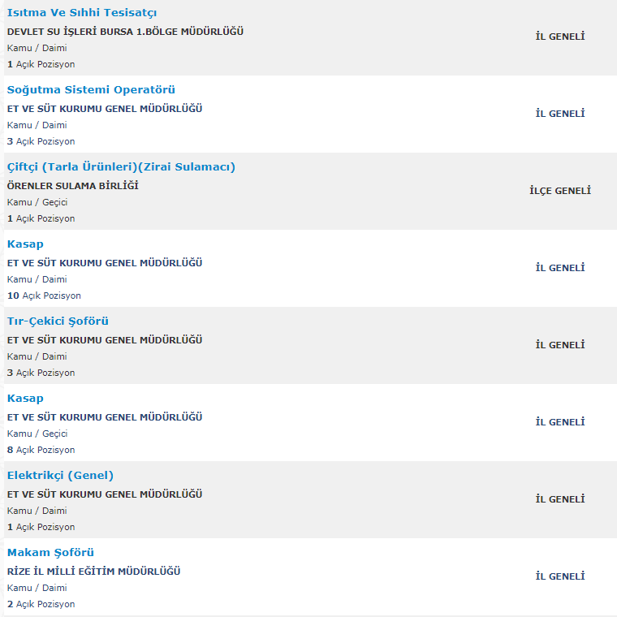Click the İLÇE GENELİ location label
Viewport: 617px width, 617px height.
tap(560, 191)
